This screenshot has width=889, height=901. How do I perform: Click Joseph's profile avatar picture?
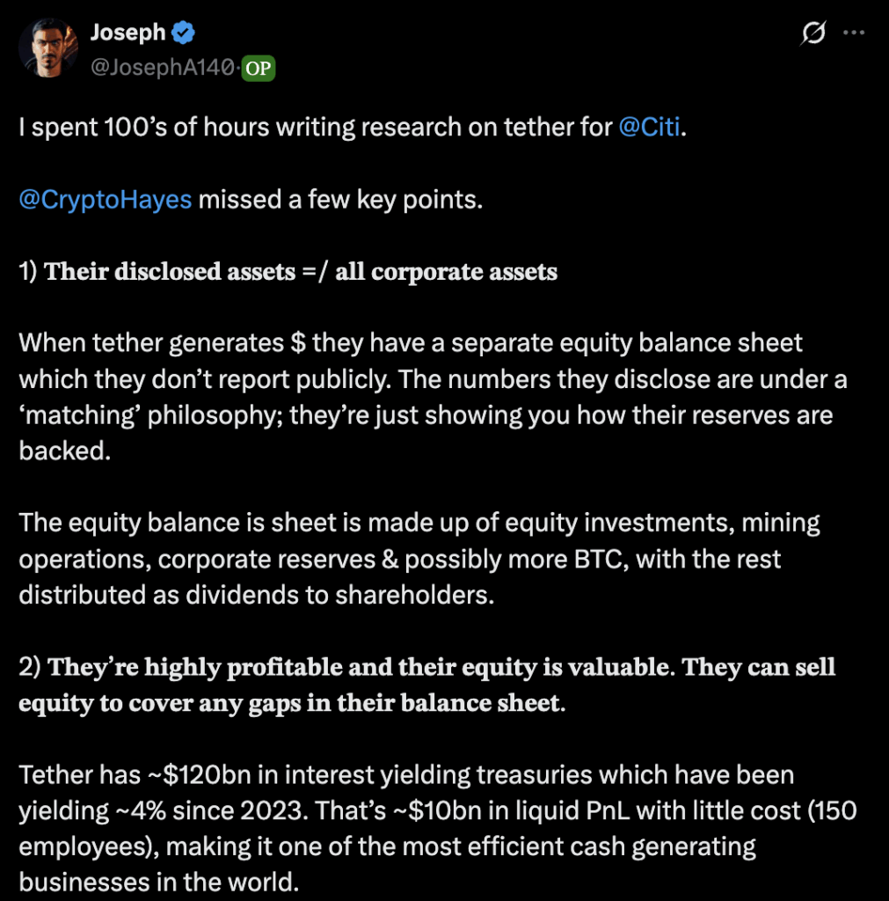[x=48, y=48]
